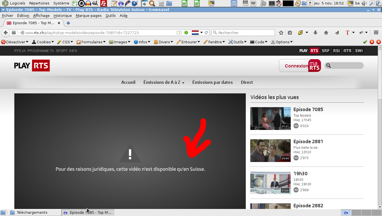This screenshot has height=216, width=382.
Task: Show bookmarks list icon
Action: point(290,33)
